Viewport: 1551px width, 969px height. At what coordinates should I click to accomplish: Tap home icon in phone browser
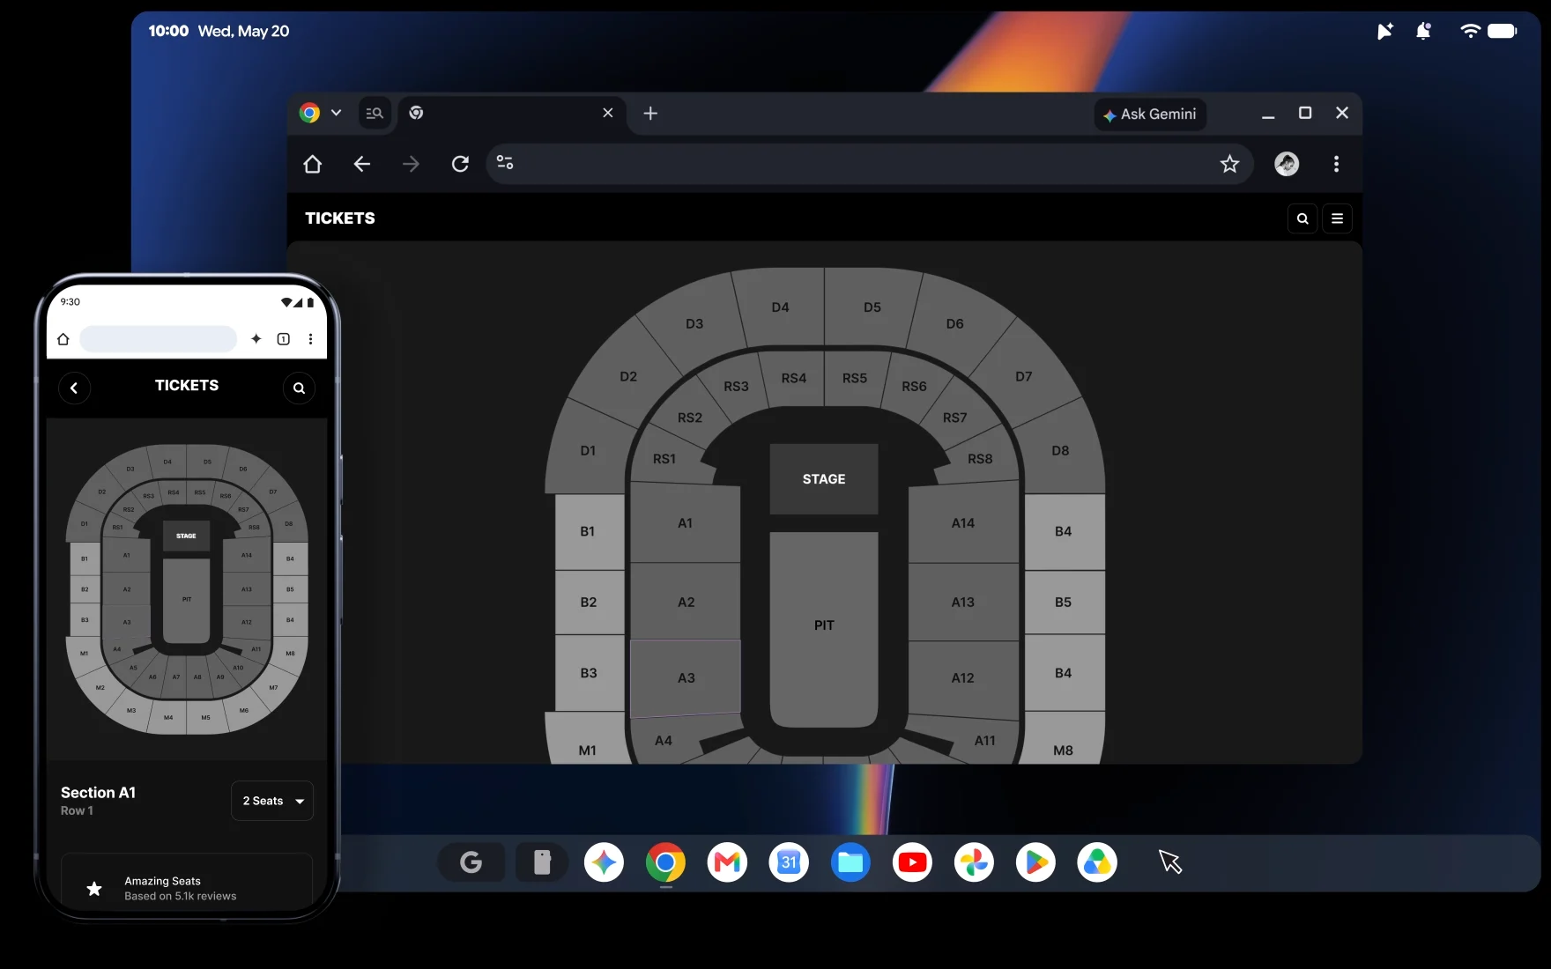63,339
